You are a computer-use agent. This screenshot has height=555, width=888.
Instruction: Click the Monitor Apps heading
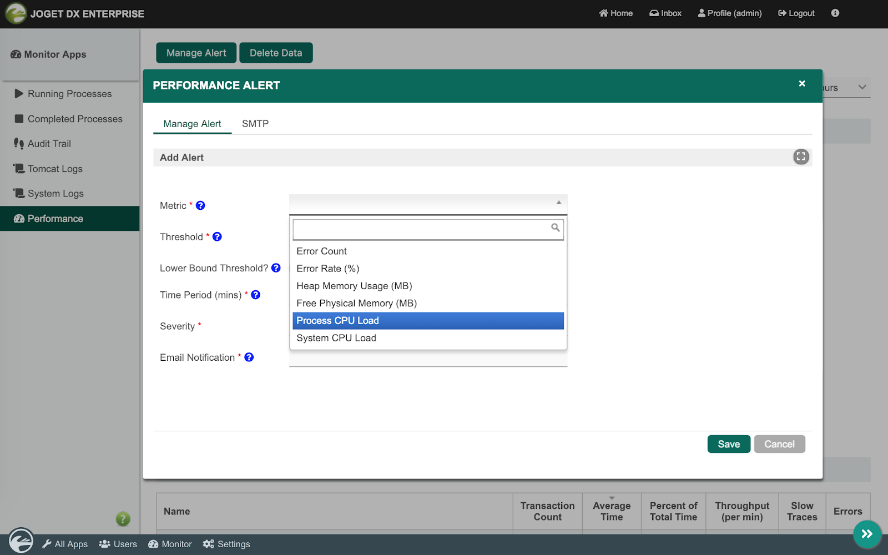click(x=48, y=54)
